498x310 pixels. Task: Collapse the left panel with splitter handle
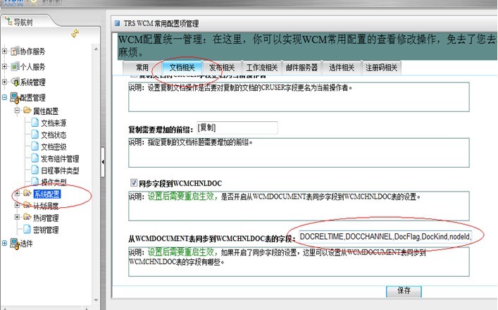(x=103, y=162)
